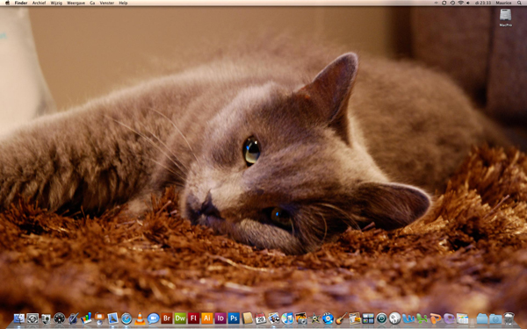Open the Maurice user menu
527x329 pixels.
click(x=503, y=3)
